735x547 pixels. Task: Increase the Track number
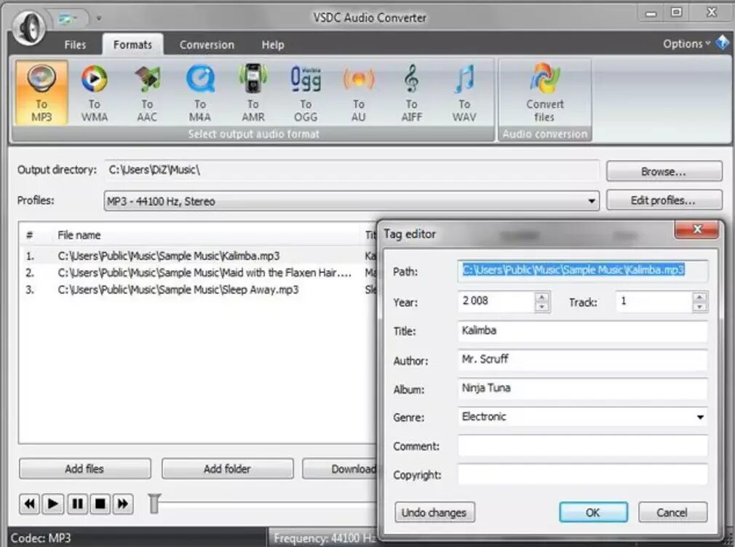click(699, 297)
